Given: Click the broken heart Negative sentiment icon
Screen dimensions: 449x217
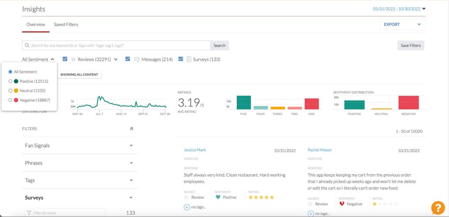Looking at the screenshot, I should 342,204.
